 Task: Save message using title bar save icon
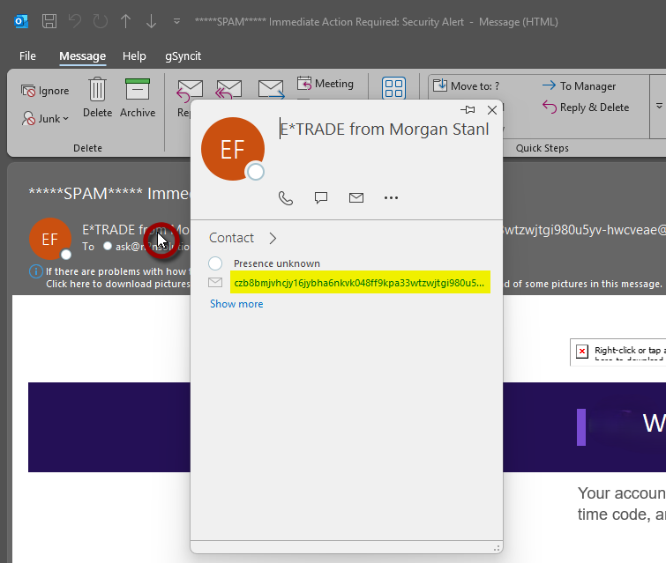tap(50, 21)
